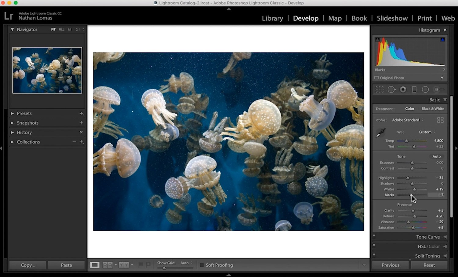
Task: Switch to the Library module
Action: pos(272,18)
